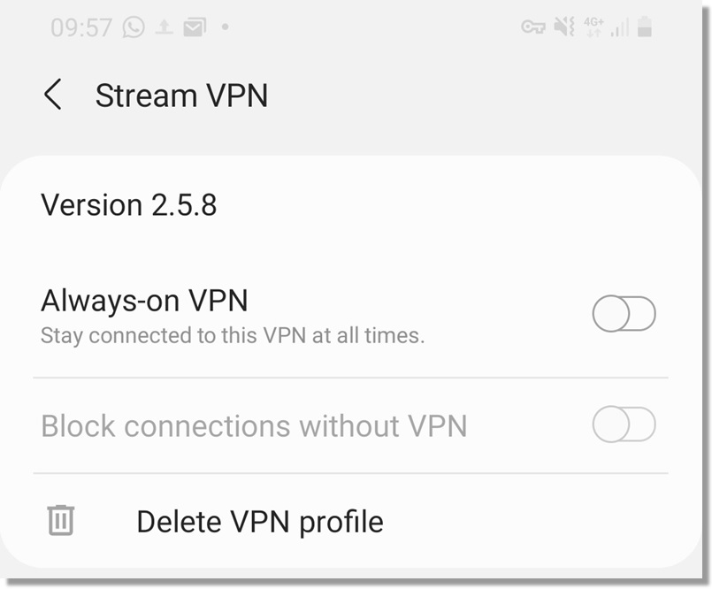This screenshot has height=589, width=712.
Task: Click the mail notification icon
Action: pyautogui.click(x=194, y=27)
